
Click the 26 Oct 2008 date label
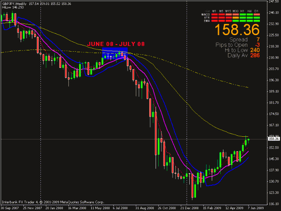(167, 208)
